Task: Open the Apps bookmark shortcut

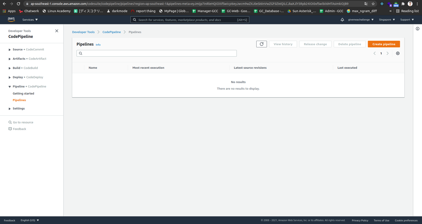Action: (9, 11)
